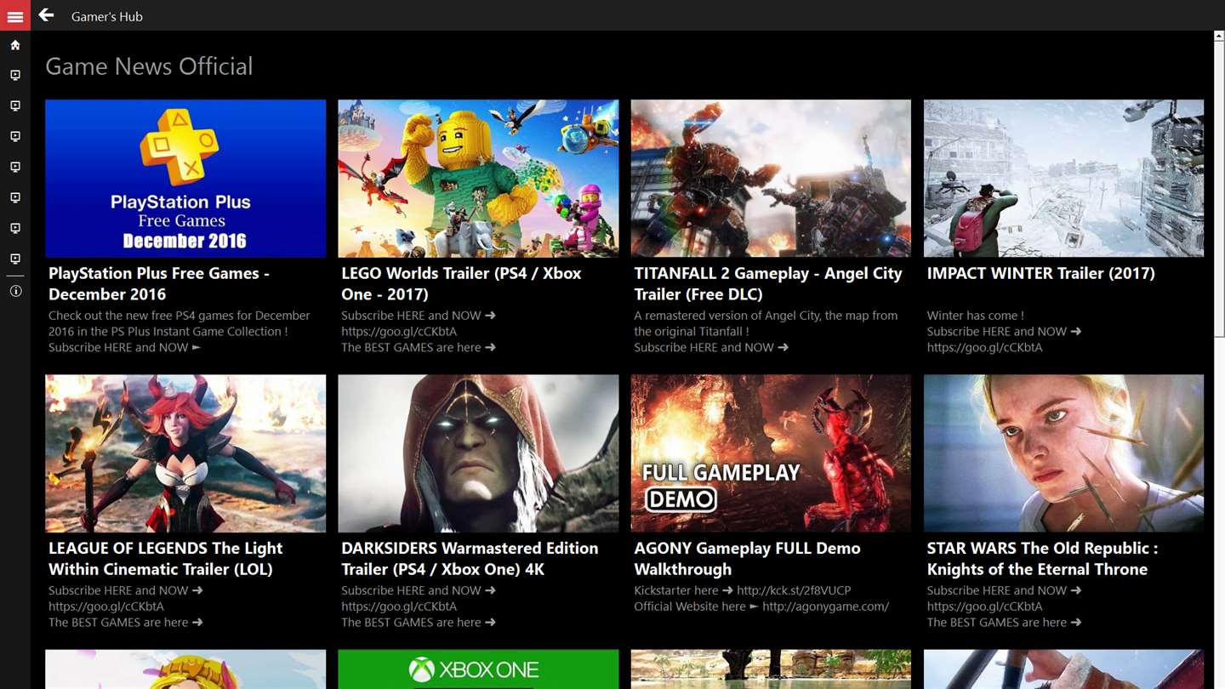The image size is (1225, 689).
Task: Click the goo.gl link under Impact Winter
Action: coord(984,348)
